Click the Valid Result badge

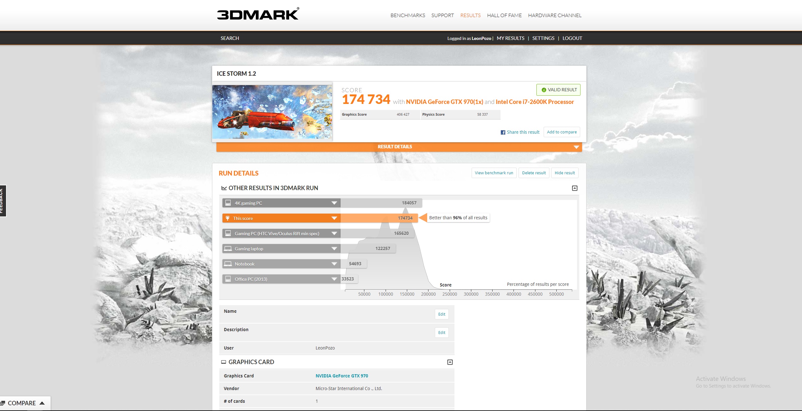(558, 90)
